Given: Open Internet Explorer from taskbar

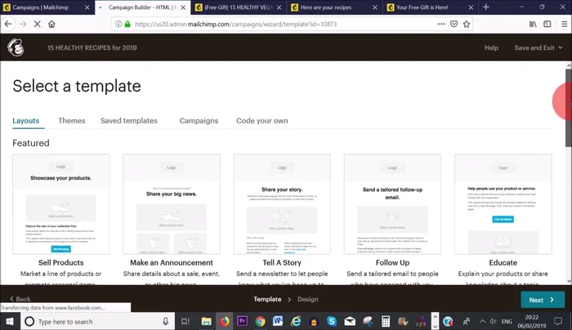Looking at the screenshot, I should coord(296,321).
